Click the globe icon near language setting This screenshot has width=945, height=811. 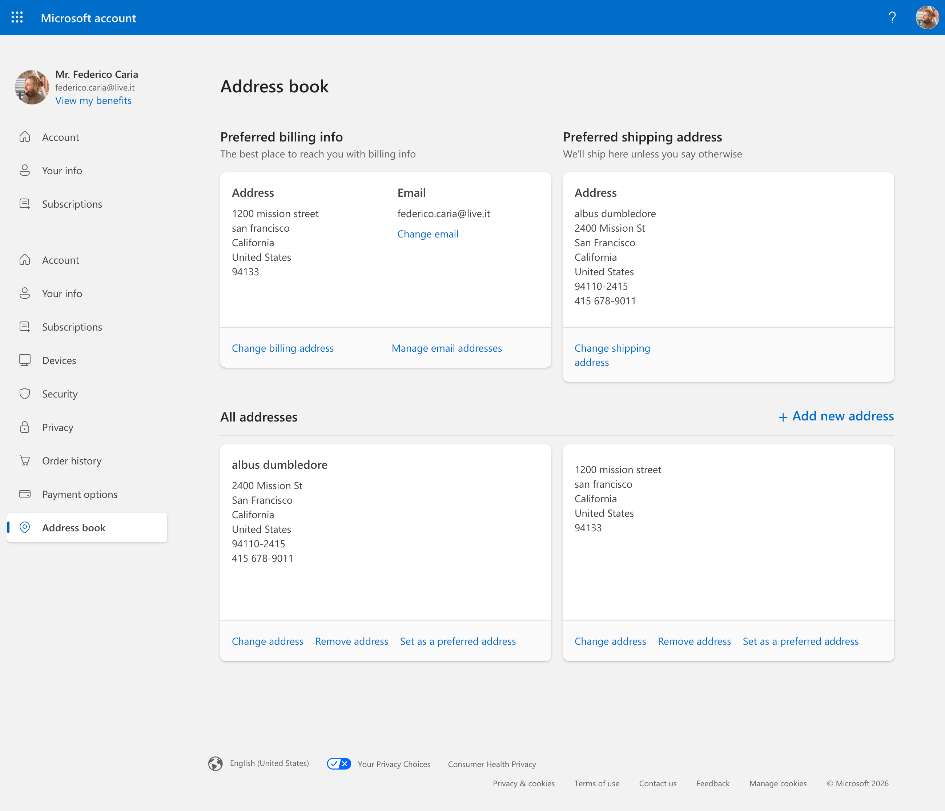click(215, 763)
